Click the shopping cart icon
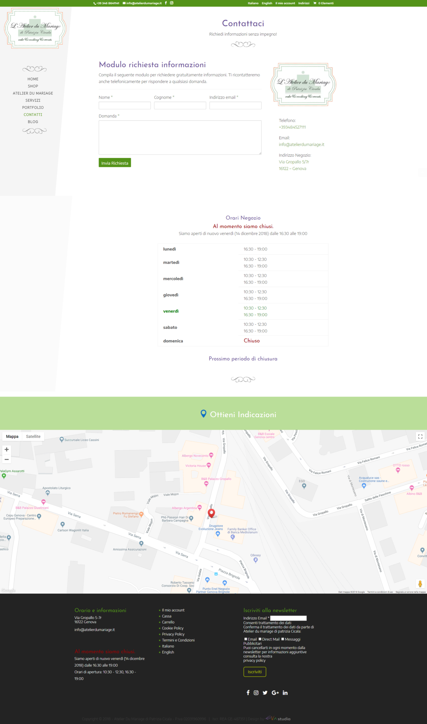427x724 pixels. point(315,3)
